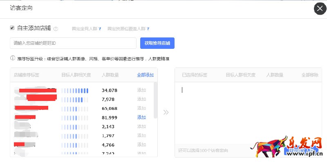The width and height of the screenshot is (327, 162).
Task: Click 全部添加 to add all tags
Action: coord(146,75)
